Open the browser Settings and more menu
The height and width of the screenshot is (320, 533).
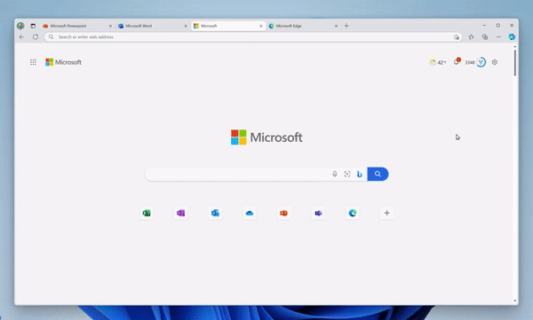[498, 37]
